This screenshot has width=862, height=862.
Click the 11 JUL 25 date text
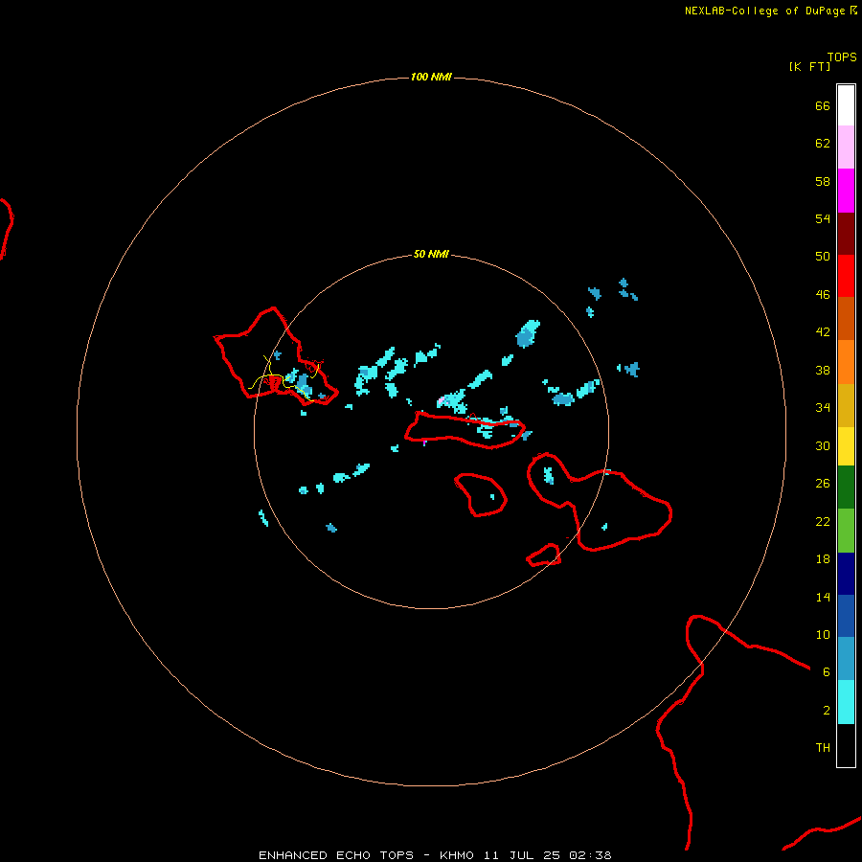(522, 855)
